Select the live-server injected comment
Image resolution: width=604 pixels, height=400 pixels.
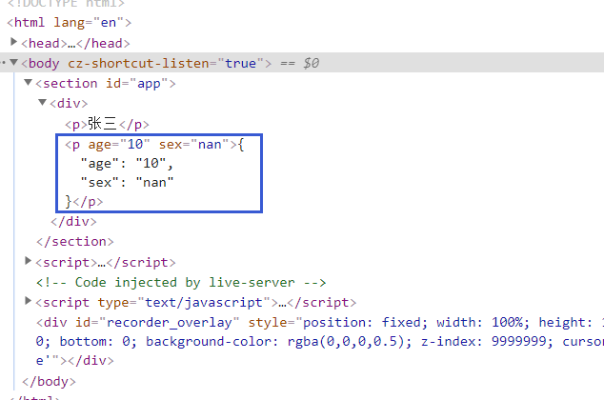(181, 283)
